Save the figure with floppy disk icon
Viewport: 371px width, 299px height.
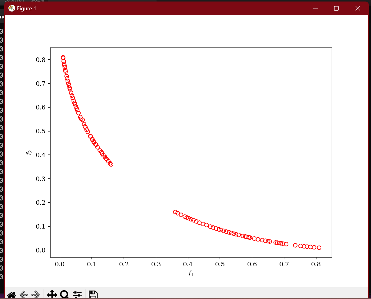pyautogui.click(x=93, y=295)
